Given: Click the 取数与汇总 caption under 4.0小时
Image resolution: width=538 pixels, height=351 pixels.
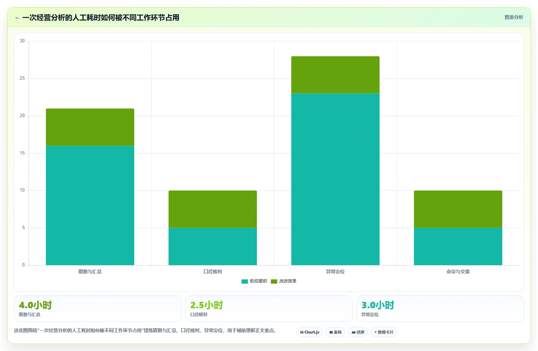Looking at the screenshot, I should (30, 315).
